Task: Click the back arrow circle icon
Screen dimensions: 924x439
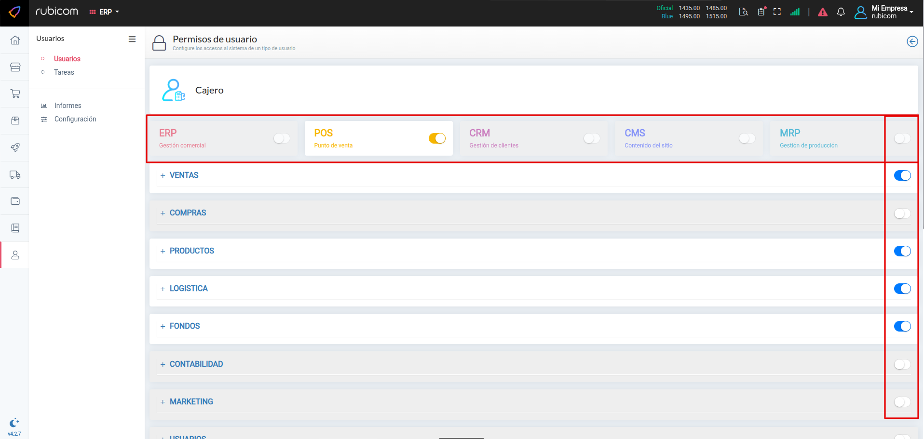Action: click(x=912, y=41)
